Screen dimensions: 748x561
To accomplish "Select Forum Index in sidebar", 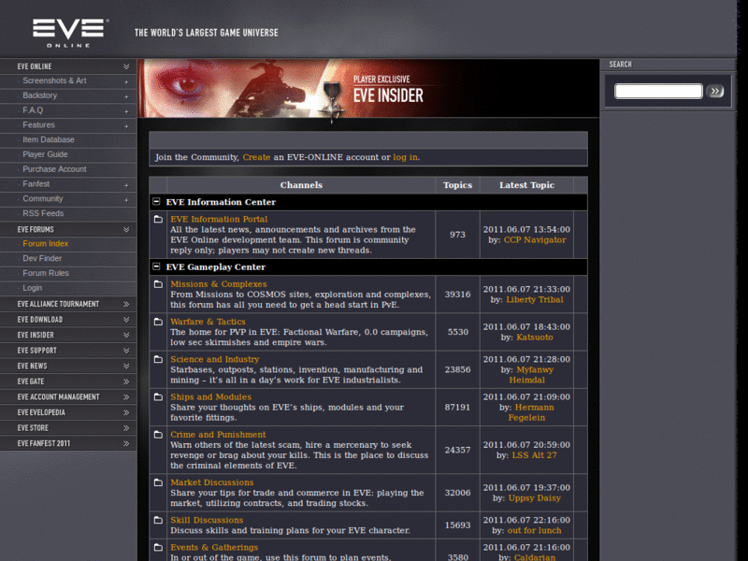I will pos(45,243).
